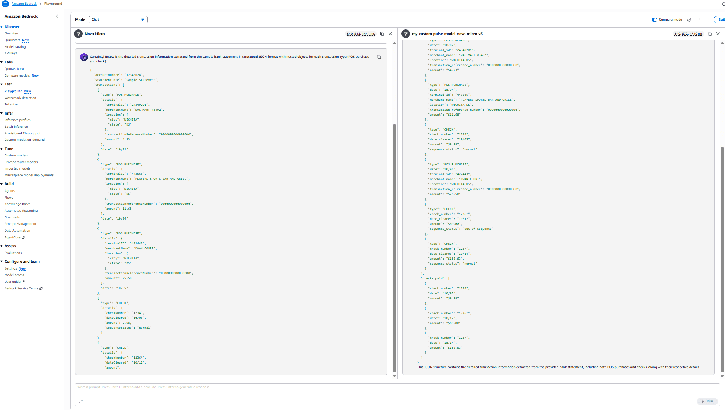This screenshot has height=410, width=725.
Task: Click the Nova assistant avatar icon
Action: (84, 57)
